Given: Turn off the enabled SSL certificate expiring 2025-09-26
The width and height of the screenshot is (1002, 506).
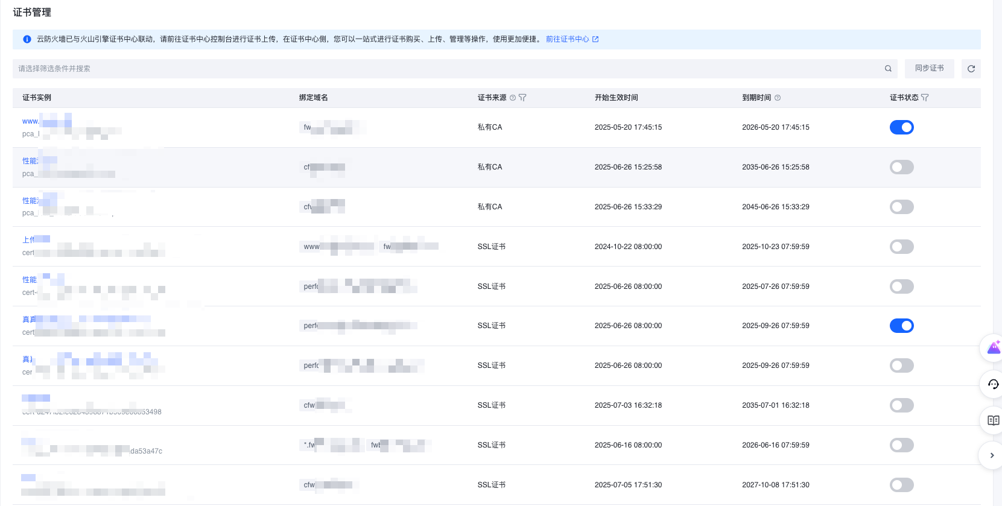Looking at the screenshot, I should click(x=902, y=326).
